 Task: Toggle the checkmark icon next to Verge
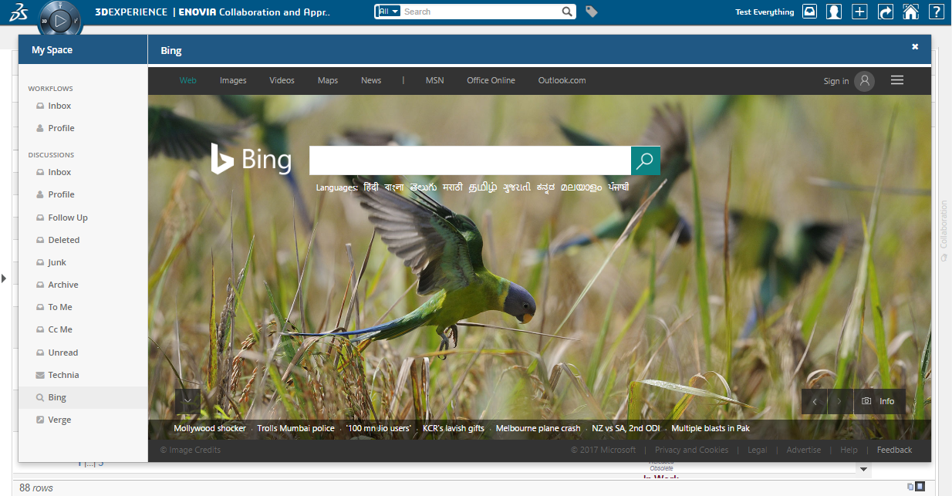(x=40, y=419)
